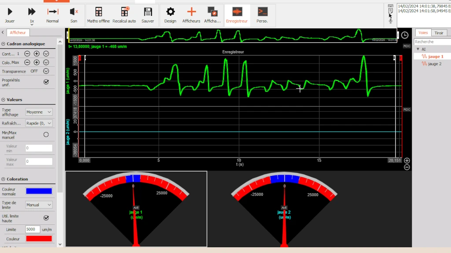This screenshot has width=451, height=253.
Task: Toggle the Propriétés unif. checkbox
Action: 46,82
